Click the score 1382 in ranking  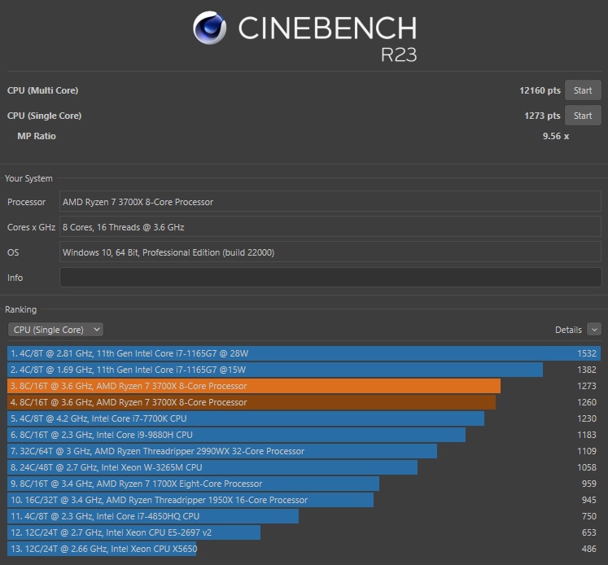coord(586,370)
